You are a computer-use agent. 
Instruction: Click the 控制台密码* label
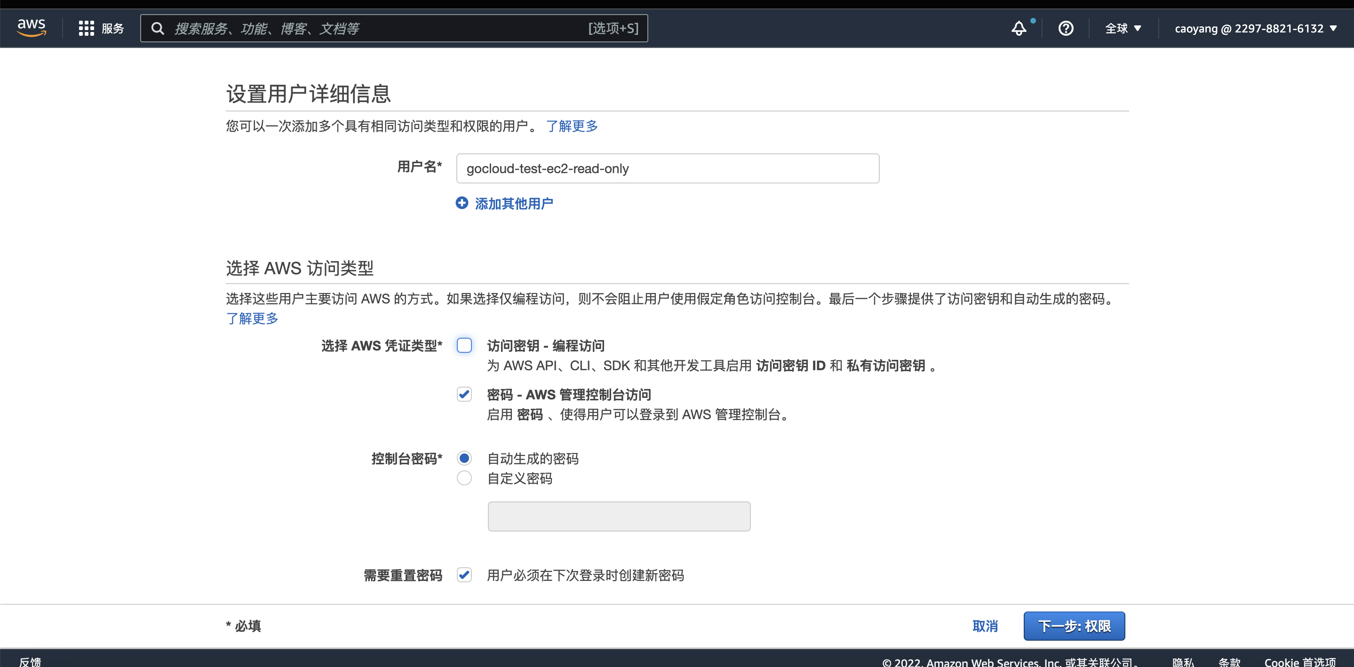(x=407, y=459)
